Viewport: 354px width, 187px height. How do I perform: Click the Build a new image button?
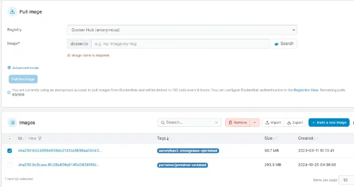(329, 122)
